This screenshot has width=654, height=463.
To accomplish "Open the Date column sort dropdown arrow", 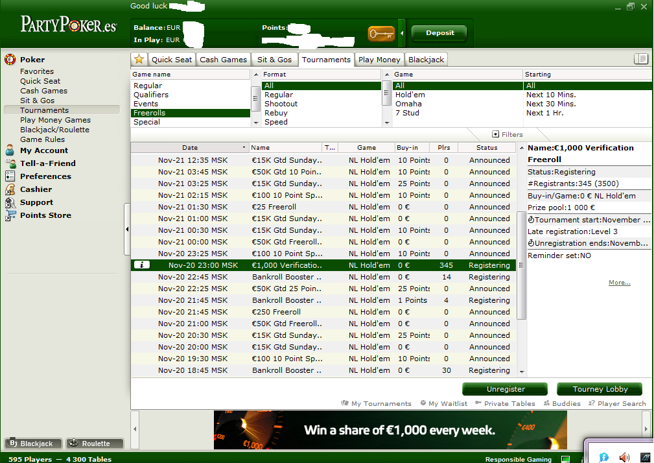I will [x=244, y=148].
